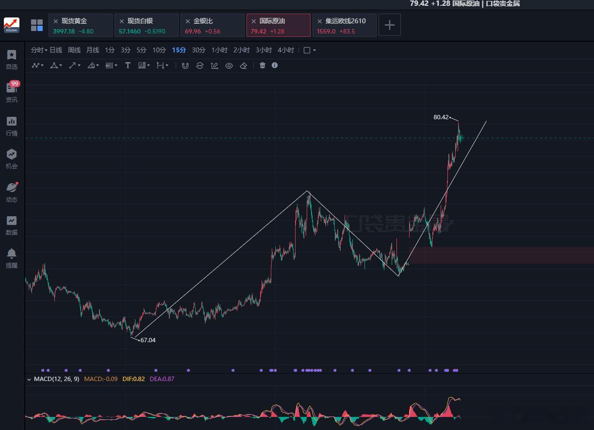This screenshot has width=594, height=430.
Task: Open 行情 market quotes in sidebar
Action: coord(12,126)
